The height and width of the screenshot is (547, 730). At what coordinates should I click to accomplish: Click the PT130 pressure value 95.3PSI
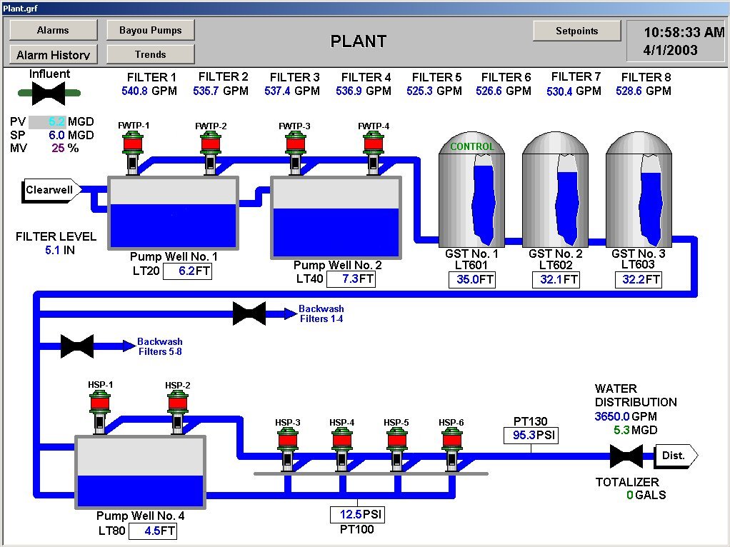(531, 436)
